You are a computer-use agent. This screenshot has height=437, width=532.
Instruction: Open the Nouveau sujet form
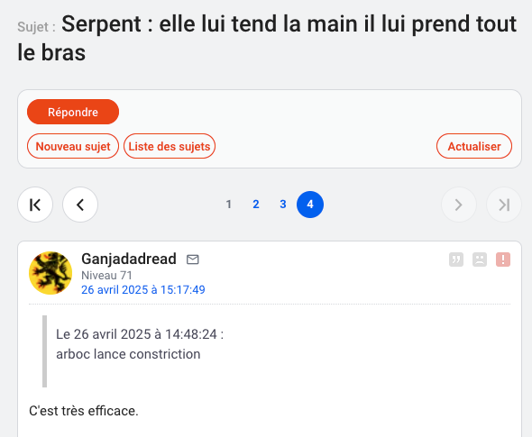(73, 146)
